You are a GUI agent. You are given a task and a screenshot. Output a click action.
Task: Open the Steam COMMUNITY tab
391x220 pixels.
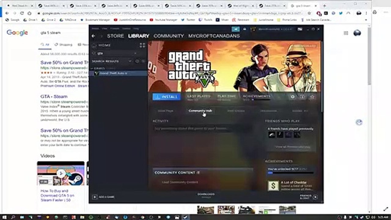(x=169, y=36)
